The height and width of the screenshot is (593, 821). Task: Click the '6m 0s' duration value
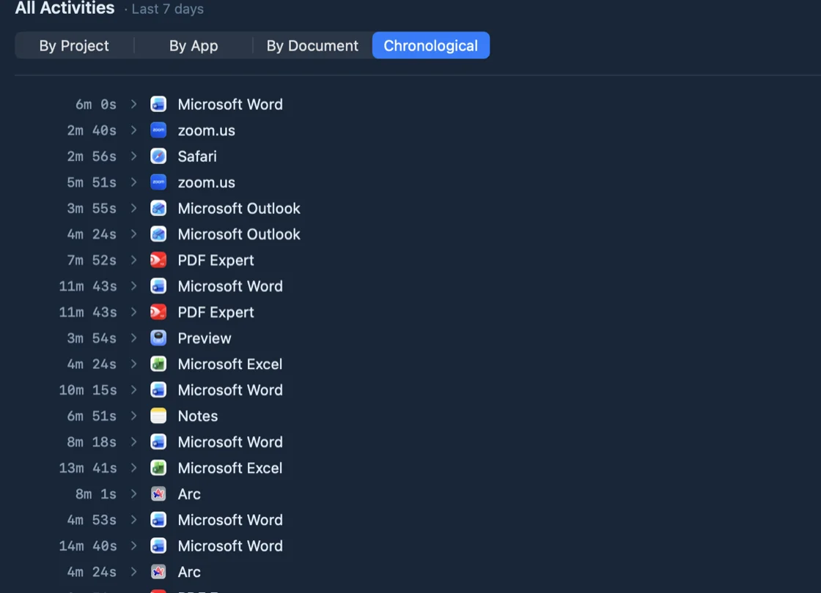pyautogui.click(x=96, y=105)
